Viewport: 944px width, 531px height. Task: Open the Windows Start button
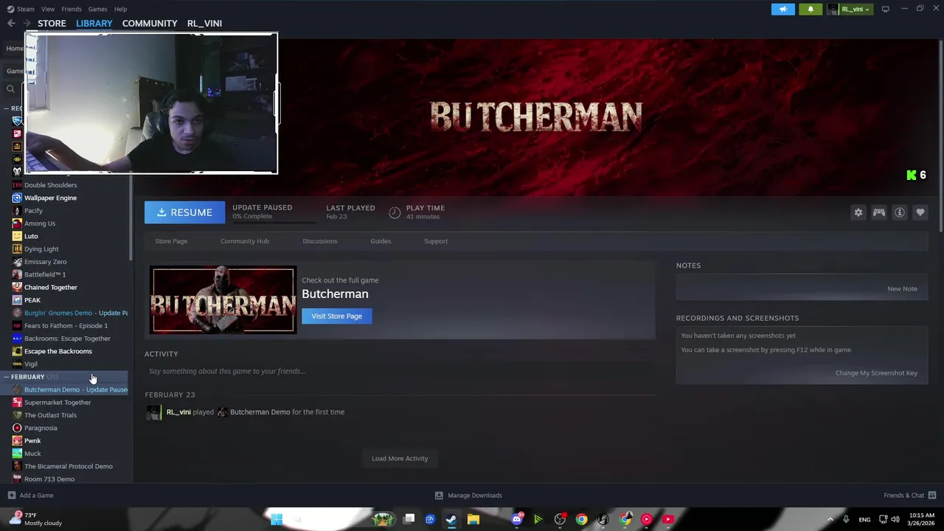[x=277, y=519]
